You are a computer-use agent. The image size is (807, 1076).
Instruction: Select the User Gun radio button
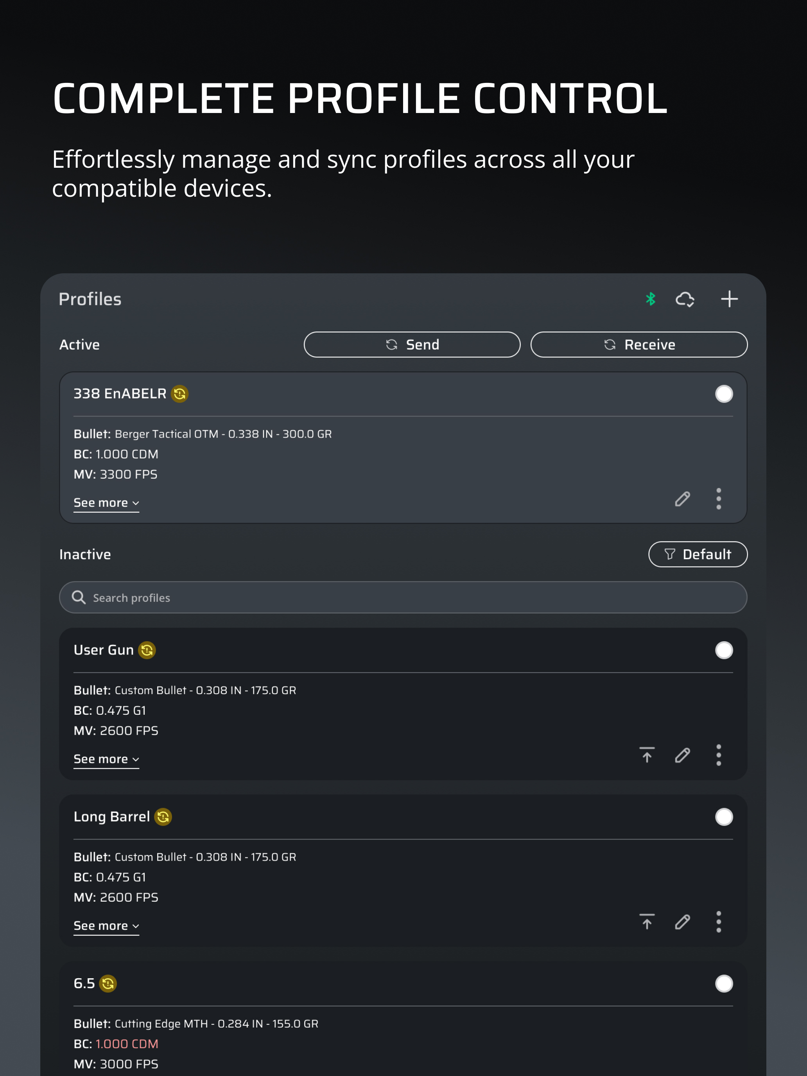pyautogui.click(x=724, y=650)
